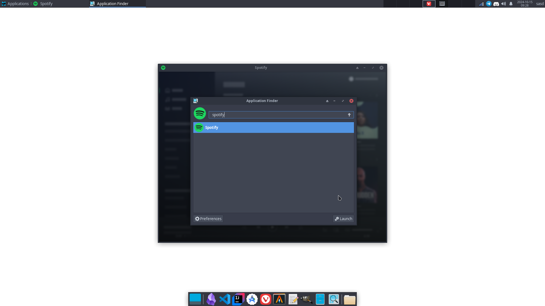
Task: Close the Spotify window
Action: click(x=381, y=68)
